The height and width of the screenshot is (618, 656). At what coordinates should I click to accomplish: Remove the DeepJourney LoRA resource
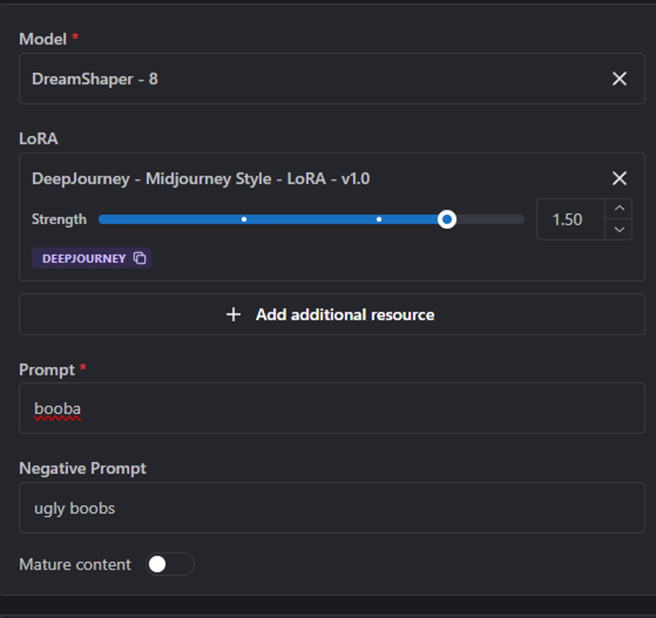(619, 178)
